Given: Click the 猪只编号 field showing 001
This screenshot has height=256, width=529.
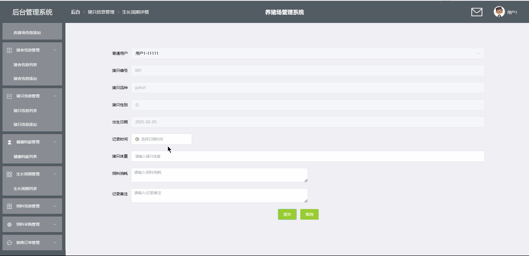Looking at the screenshot, I should click(307, 70).
